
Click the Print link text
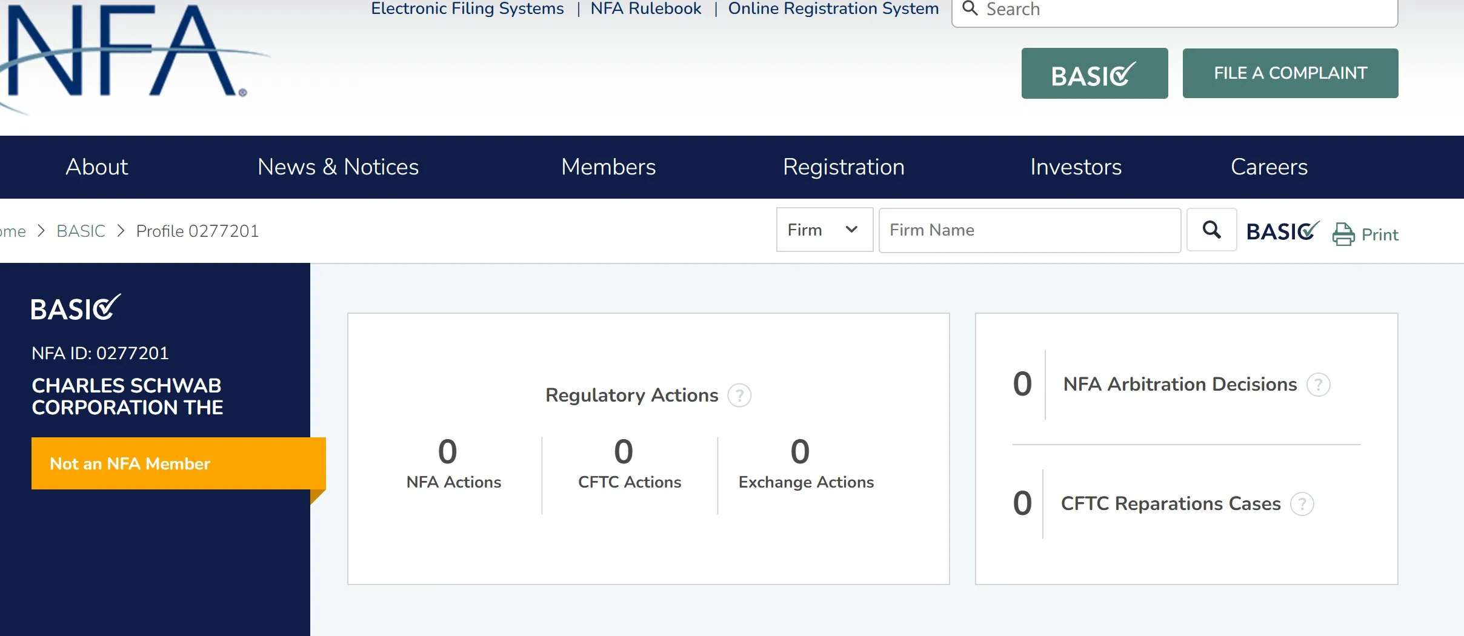1380,235
